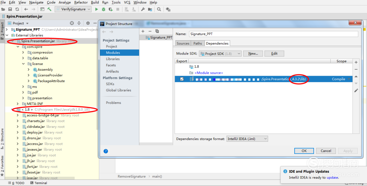Click the help question mark icon
Screen dimensions: 367x186
[106, 151]
